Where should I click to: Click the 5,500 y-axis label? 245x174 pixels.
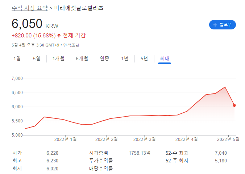[x=17, y=121]
